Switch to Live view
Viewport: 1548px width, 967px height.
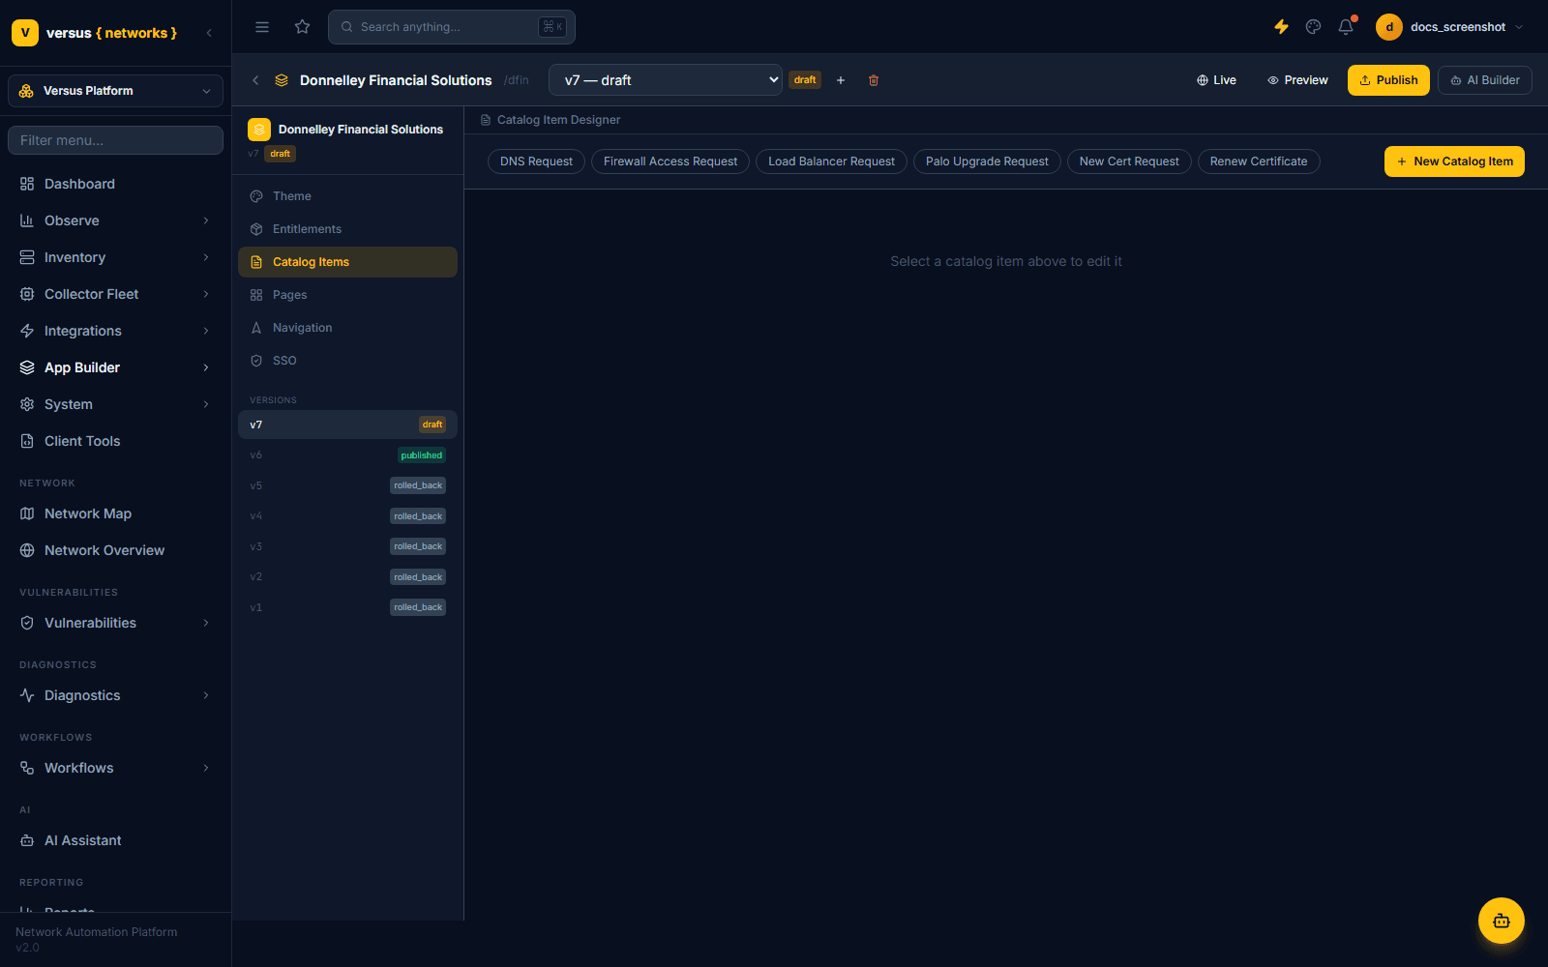1216,80
